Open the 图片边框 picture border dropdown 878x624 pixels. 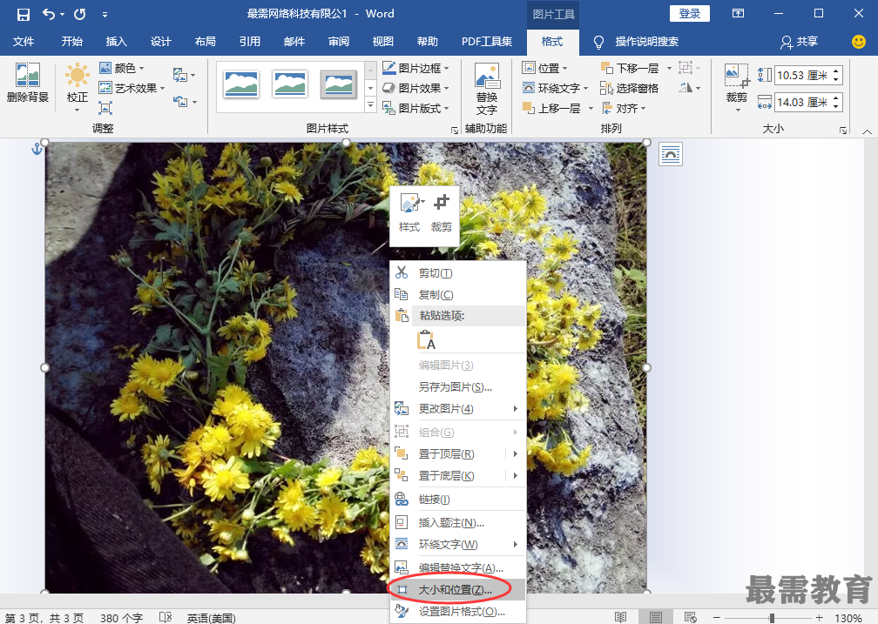pos(415,68)
